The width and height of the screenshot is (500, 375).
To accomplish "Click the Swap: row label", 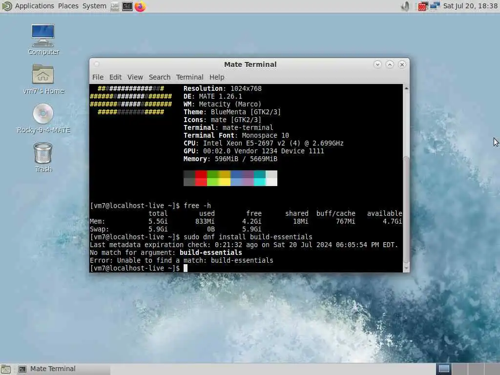I will [x=99, y=229].
